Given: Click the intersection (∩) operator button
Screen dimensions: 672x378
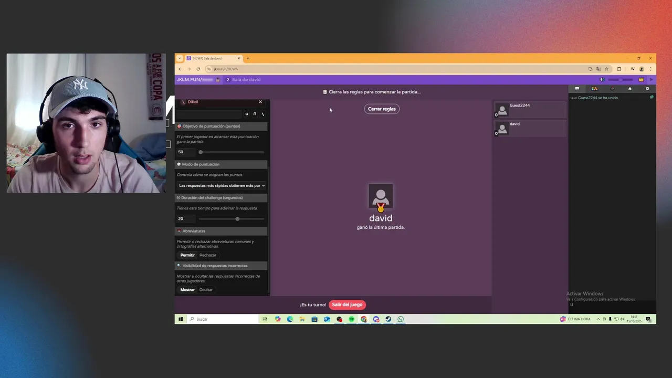Looking at the screenshot, I should point(255,114).
